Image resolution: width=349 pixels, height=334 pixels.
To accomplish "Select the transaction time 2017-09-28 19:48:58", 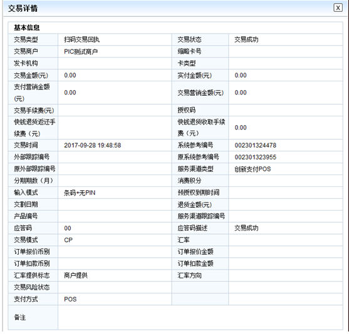I will coord(93,145).
